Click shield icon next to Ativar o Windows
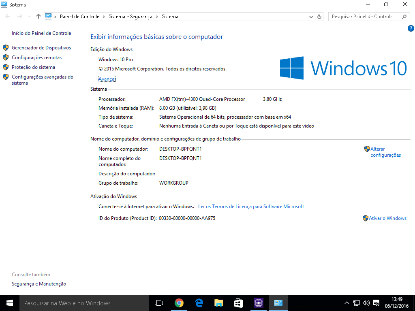 [365, 218]
